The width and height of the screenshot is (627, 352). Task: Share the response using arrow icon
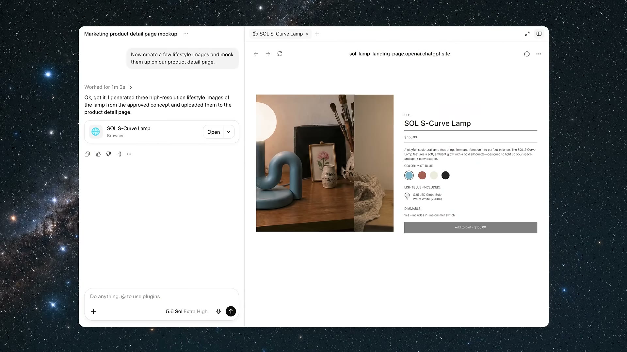119,154
